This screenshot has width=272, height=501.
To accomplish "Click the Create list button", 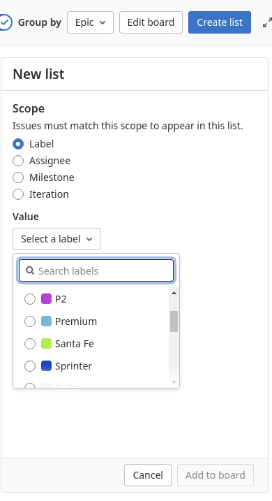I will pyautogui.click(x=220, y=22).
